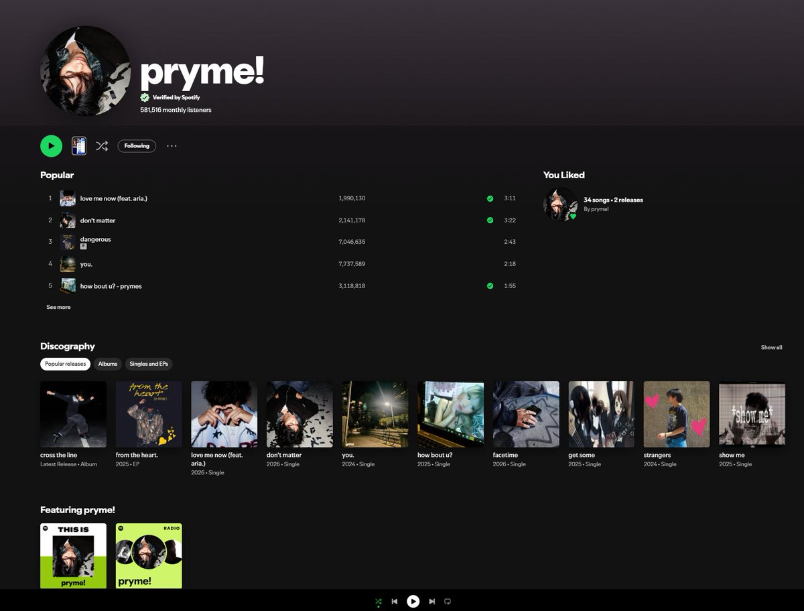Open You Liked 34 songs collection
Screen dimensions: 804x611
[613, 200]
